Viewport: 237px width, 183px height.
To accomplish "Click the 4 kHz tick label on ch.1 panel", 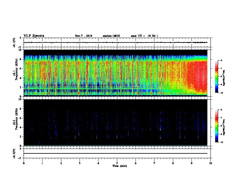I will (x=21, y=78).
